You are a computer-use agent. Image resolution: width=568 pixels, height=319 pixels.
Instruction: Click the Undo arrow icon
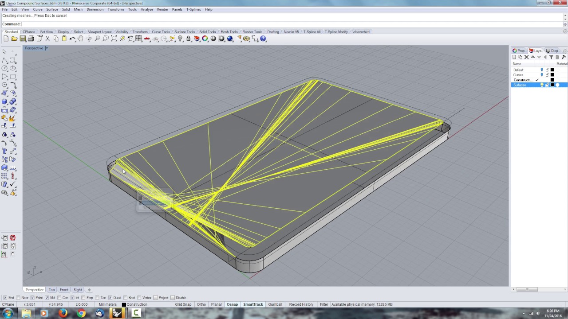pos(72,39)
